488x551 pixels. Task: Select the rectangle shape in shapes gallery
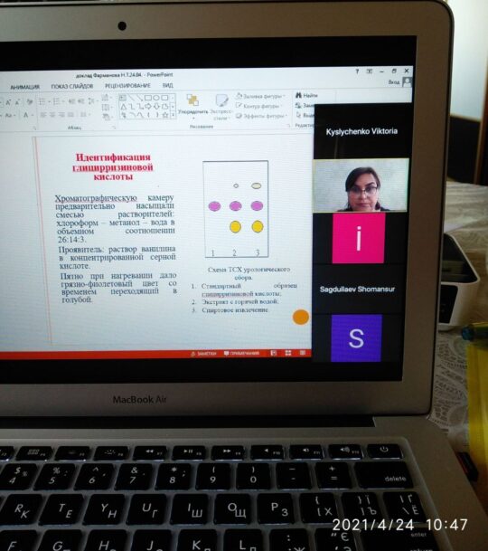click(x=148, y=98)
